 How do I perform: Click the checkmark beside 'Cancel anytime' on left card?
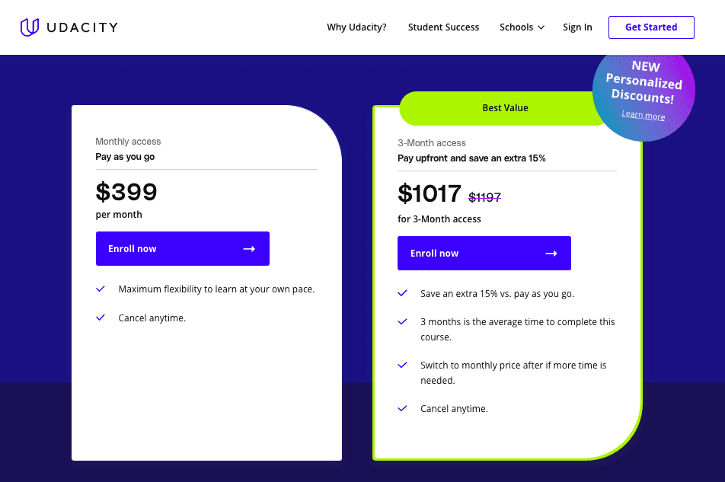pos(100,318)
